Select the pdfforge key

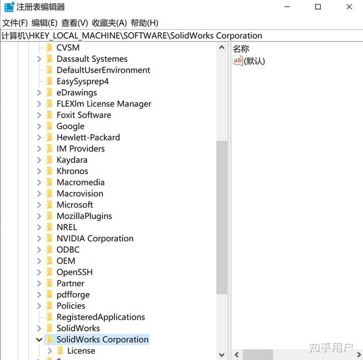73,295
